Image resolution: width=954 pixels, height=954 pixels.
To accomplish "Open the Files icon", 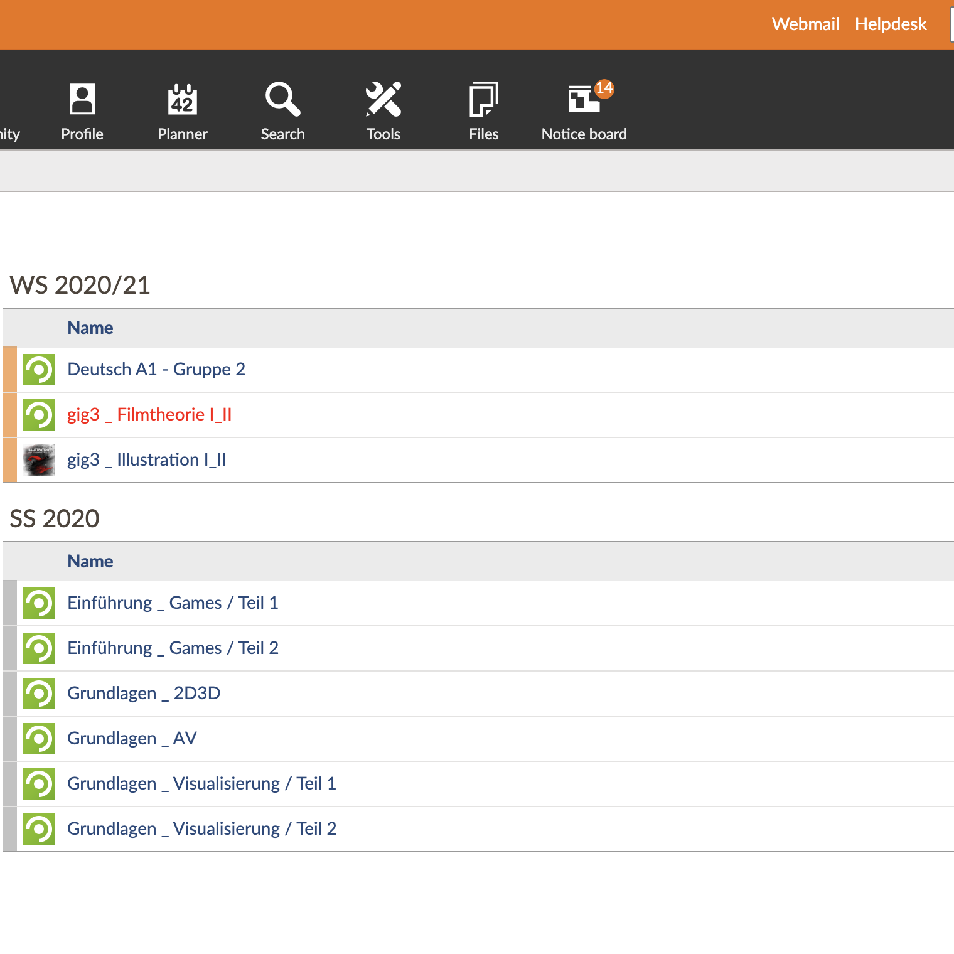I will click(483, 100).
